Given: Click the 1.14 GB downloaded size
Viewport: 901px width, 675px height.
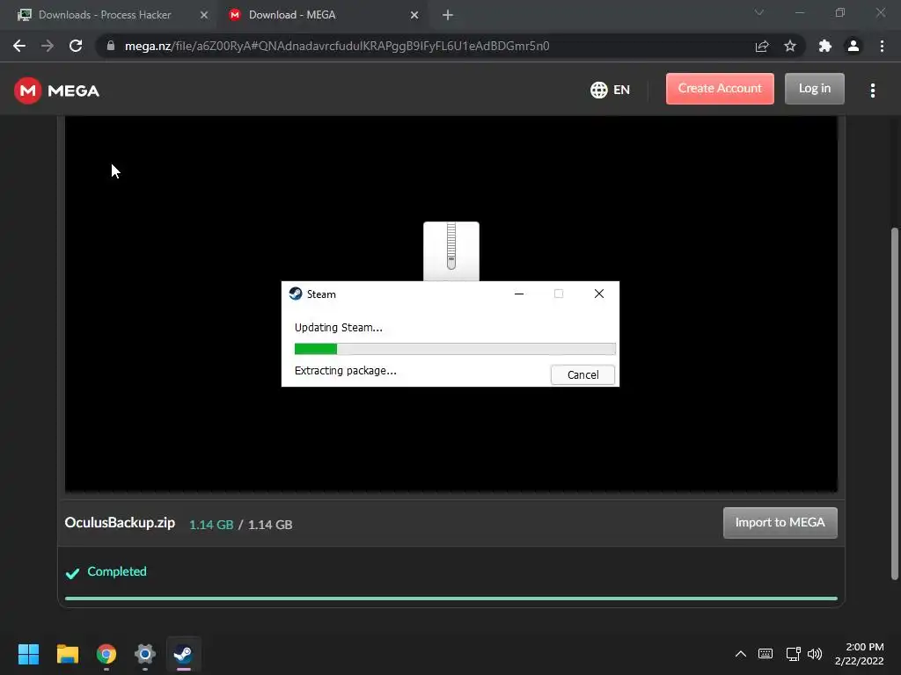Looking at the screenshot, I should pyautogui.click(x=211, y=525).
